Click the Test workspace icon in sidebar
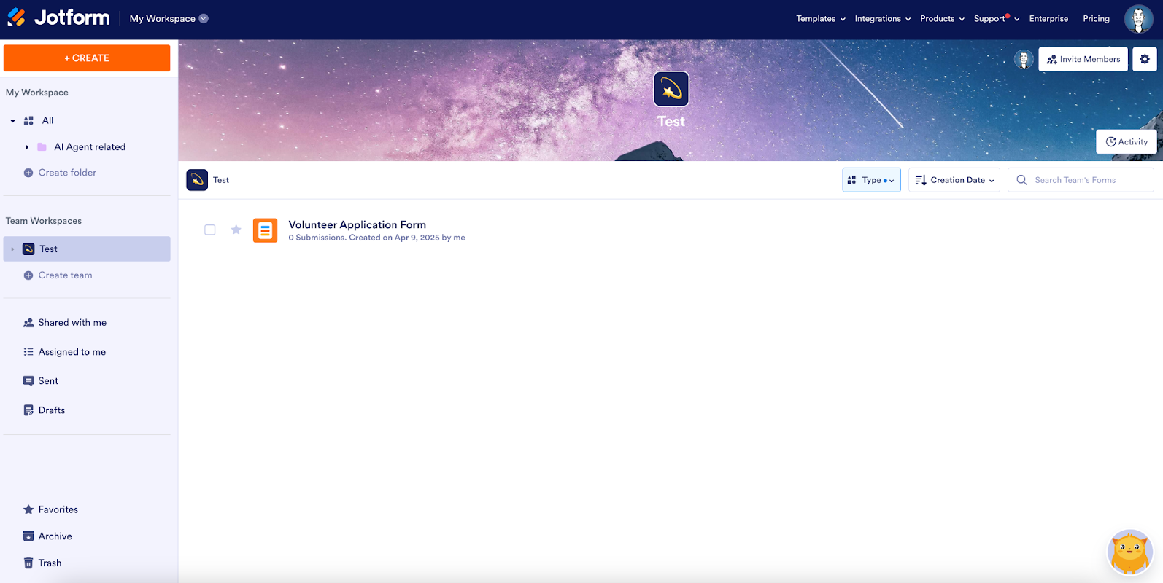Image resolution: width=1163 pixels, height=583 pixels. 28,249
